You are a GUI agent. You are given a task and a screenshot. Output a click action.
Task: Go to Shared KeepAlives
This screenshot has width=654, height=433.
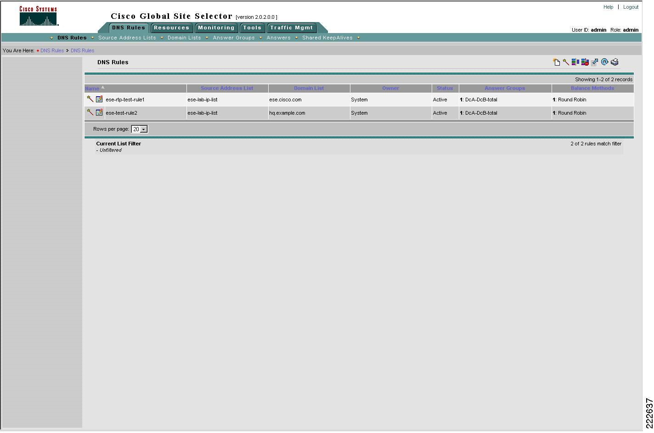click(x=327, y=38)
